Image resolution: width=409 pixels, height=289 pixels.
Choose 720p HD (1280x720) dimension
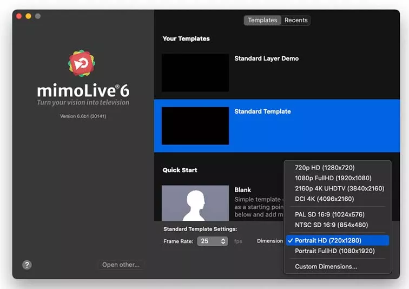[x=338, y=167]
